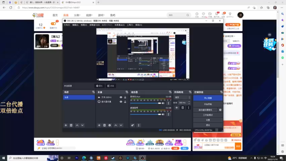
Task: Open OBS Studio icon in taskbar
Action: [x=142, y=158]
